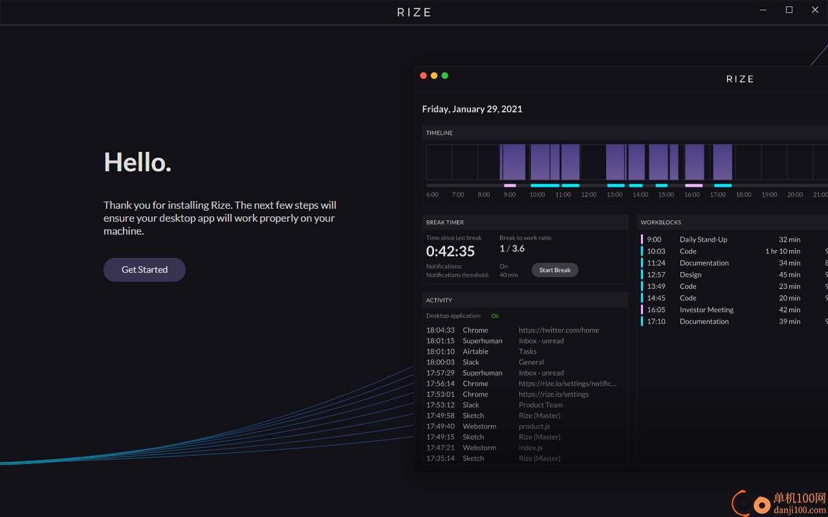Click the Notifications On value

[503, 266]
